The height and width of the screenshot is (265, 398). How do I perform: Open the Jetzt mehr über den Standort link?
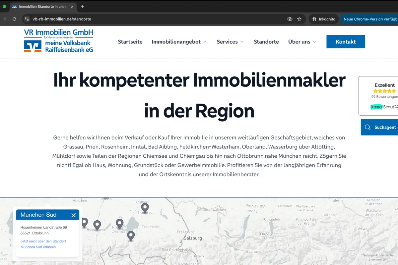pyautogui.click(x=43, y=244)
